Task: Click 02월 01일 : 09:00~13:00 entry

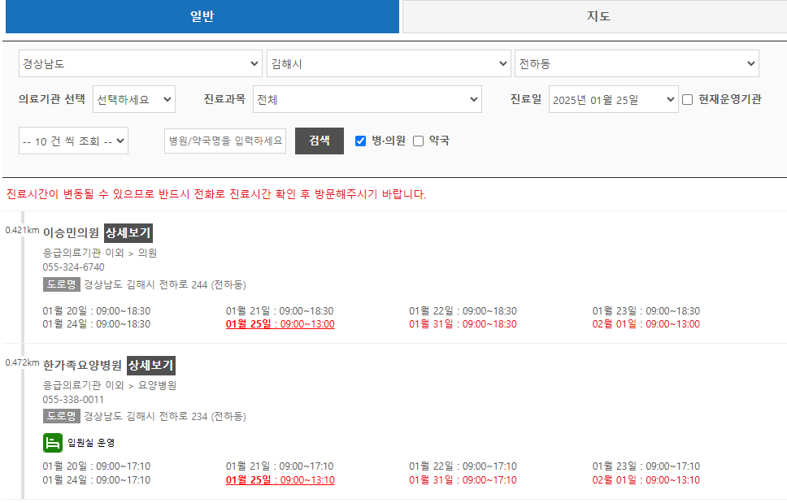Action: [646, 324]
